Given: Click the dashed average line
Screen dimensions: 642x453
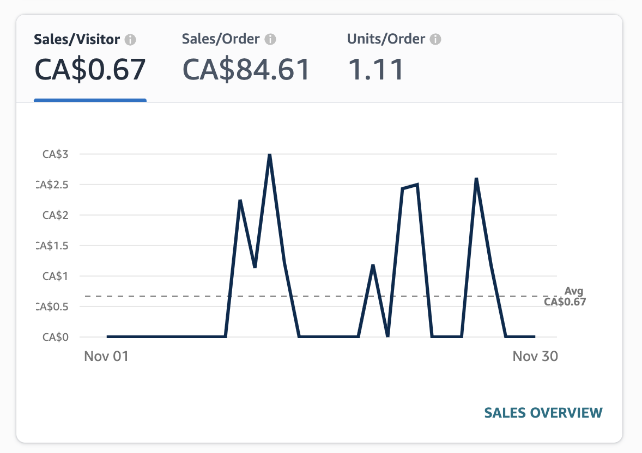Looking at the screenshot, I should click(x=327, y=296).
